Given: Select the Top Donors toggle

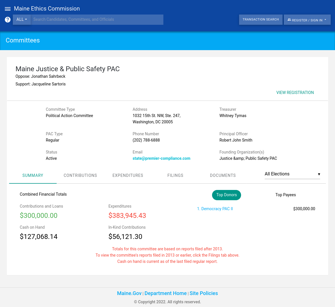Looking at the screenshot, I should pyautogui.click(x=227, y=195).
